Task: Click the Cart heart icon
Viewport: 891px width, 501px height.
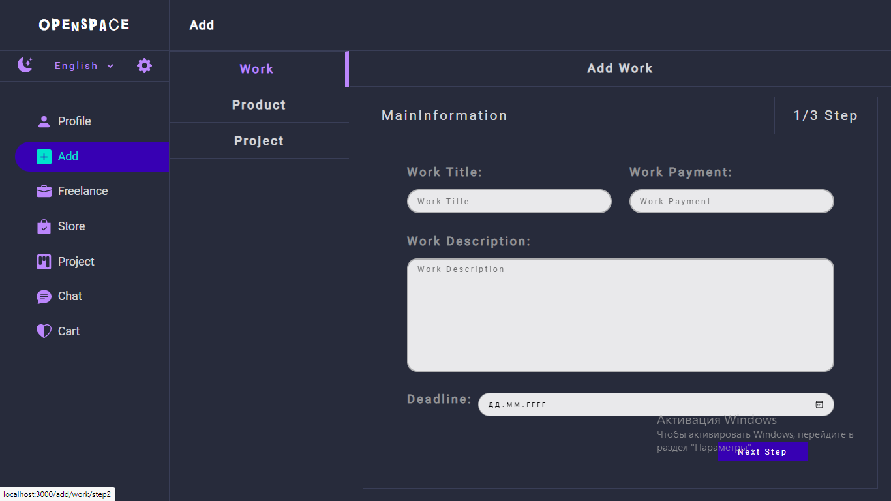Action: [44, 331]
